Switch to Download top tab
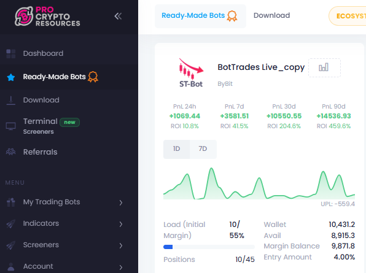Viewport: 366px width, 273px height. coord(271,15)
